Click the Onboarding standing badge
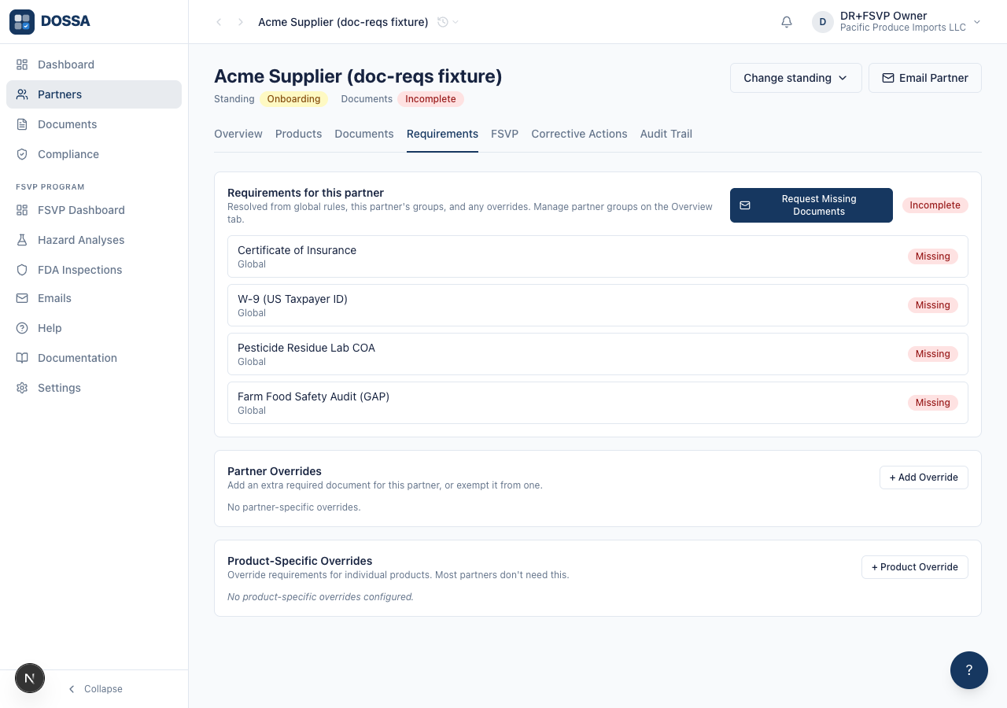The width and height of the screenshot is (1007, 708). [293, 99]
